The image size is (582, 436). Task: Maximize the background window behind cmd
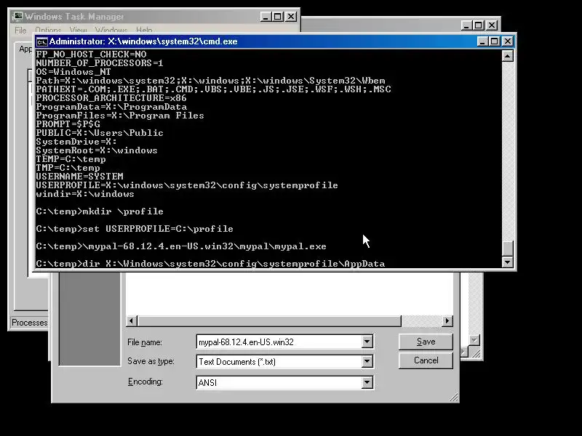[x=479, y=25]
